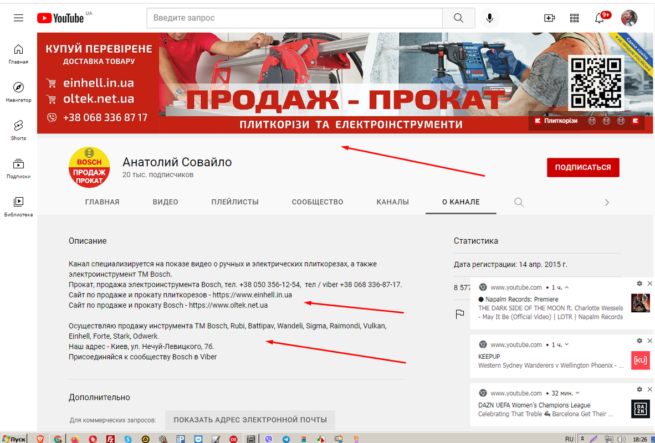
Task: Open Shorts in sidebar
Action: click(x=18, y=130)
